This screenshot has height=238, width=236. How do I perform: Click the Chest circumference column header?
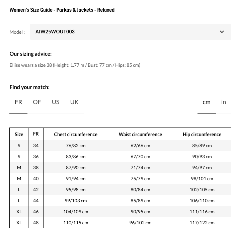pos(76,135)
